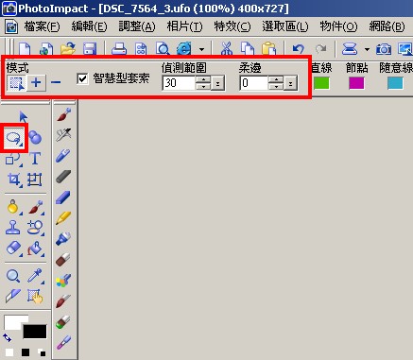
Task: Select the Crop tool
Action: tap(14, 180)
